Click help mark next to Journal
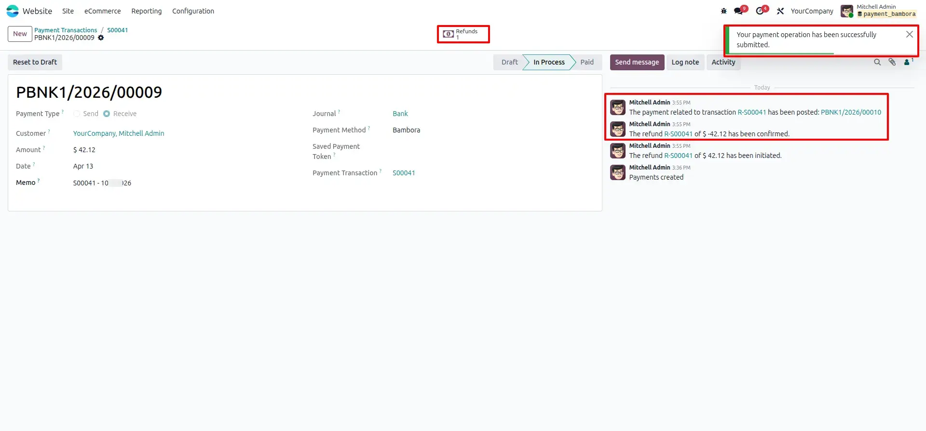 339,112
